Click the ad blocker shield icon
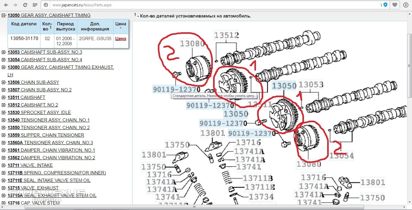The width and height of the screenshot is (412, 210). pyautogui.click(x=385, y=5)
